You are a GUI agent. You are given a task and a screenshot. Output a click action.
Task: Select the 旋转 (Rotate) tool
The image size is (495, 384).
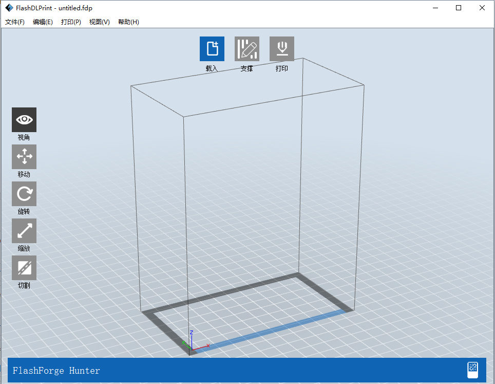point(24,194)
